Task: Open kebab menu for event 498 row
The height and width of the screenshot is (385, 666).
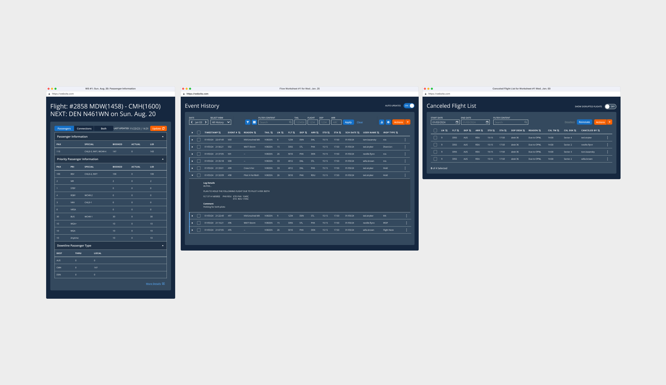Action: pos(405,175)
